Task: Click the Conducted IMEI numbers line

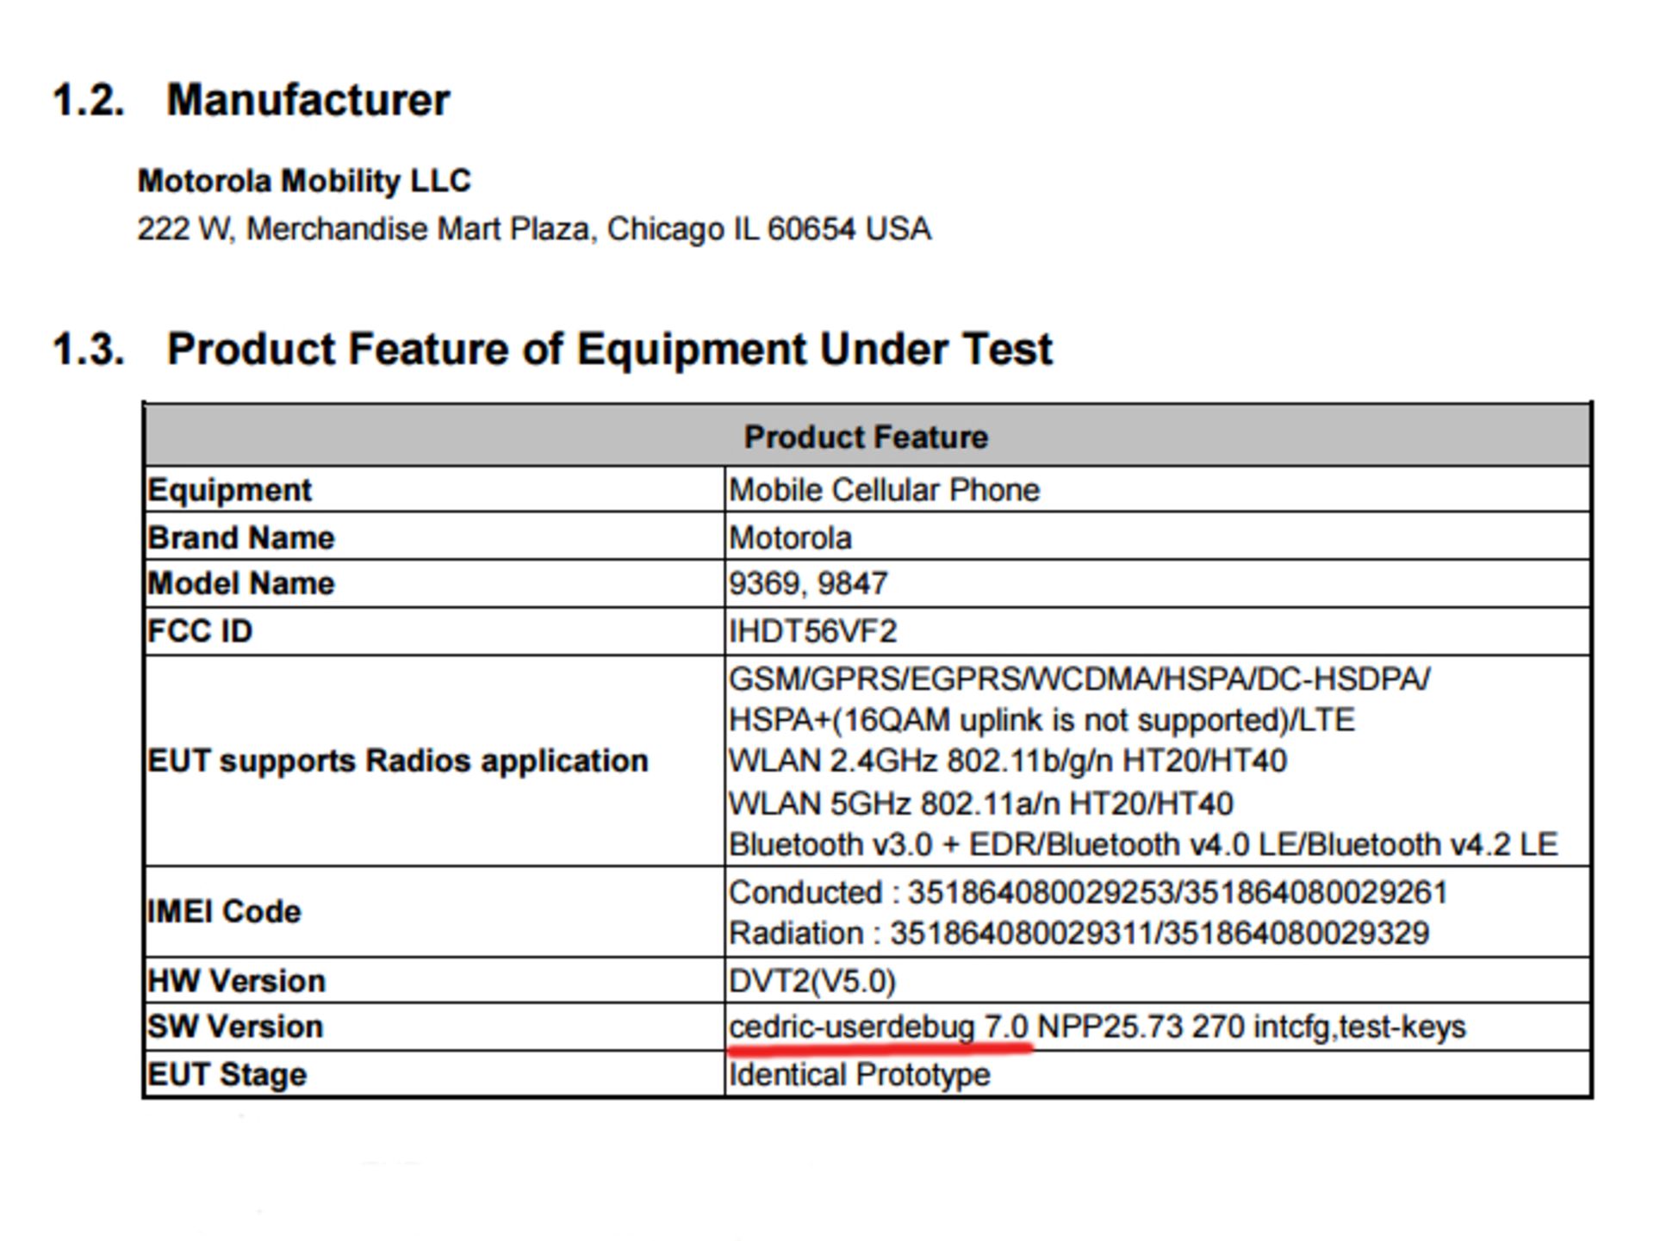Action: [1087, 892]
